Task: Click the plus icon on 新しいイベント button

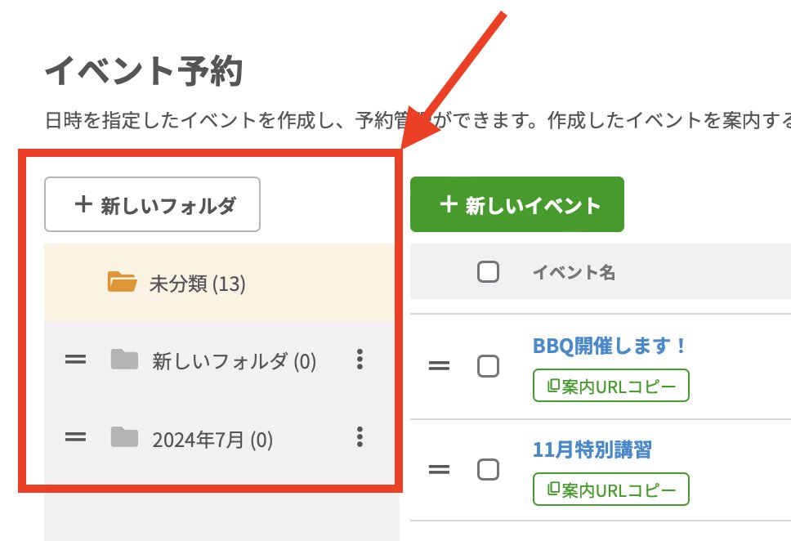Action: tap(448, 205)
